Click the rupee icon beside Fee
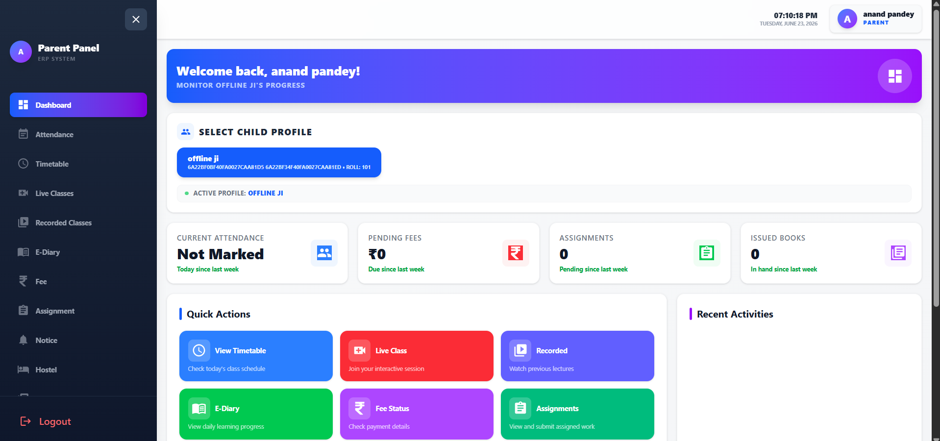The image size is (940, 441). (x=23, y=281)
